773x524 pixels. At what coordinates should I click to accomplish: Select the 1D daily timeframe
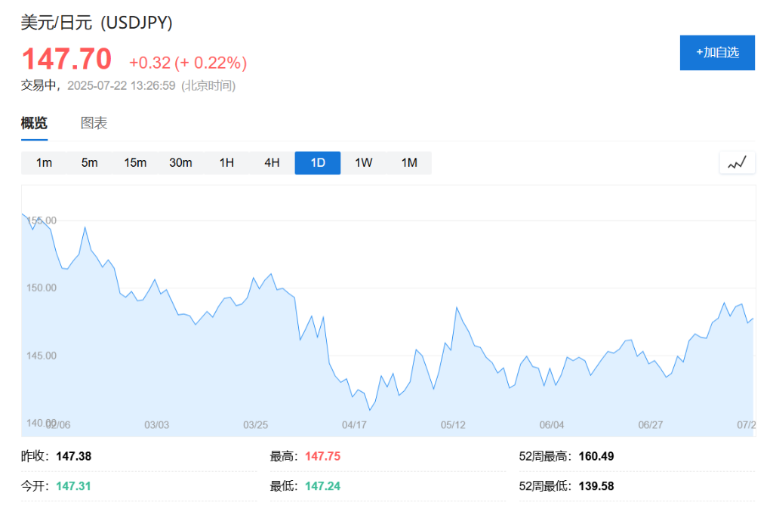318,163
